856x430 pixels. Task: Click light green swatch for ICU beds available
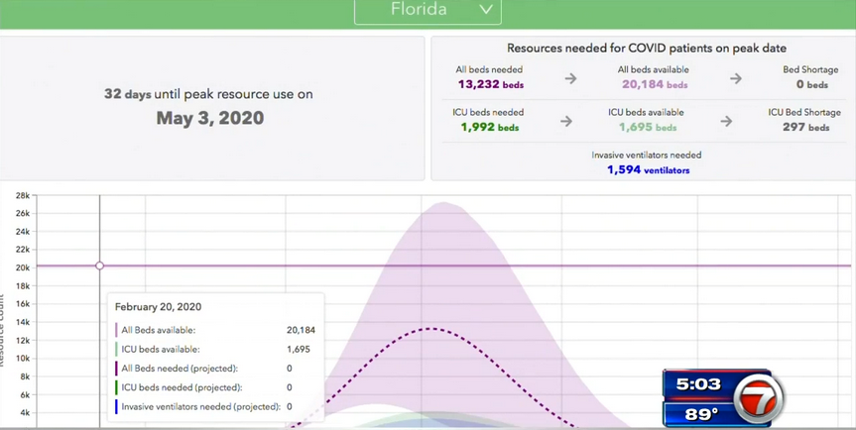pos(117,349)
